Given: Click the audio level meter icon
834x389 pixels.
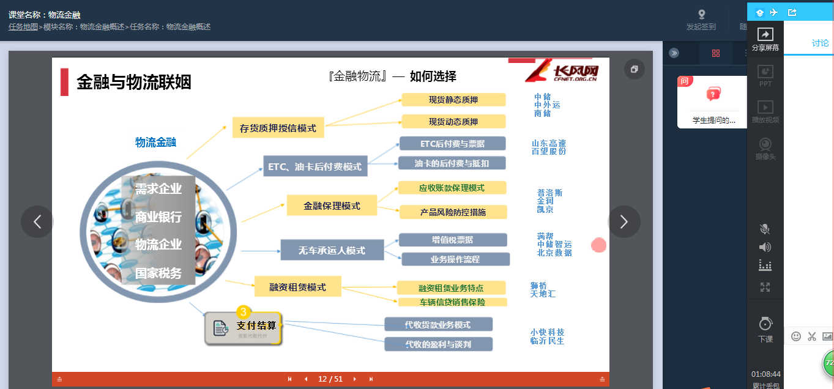Looking at the screenshot, I should [x=765, y=265].
